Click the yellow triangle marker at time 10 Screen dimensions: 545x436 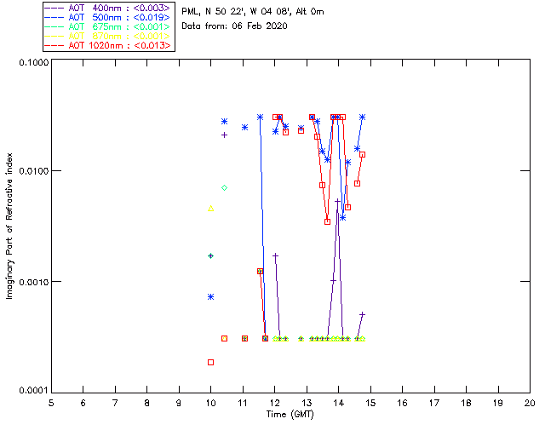click(x=210, y=209)
